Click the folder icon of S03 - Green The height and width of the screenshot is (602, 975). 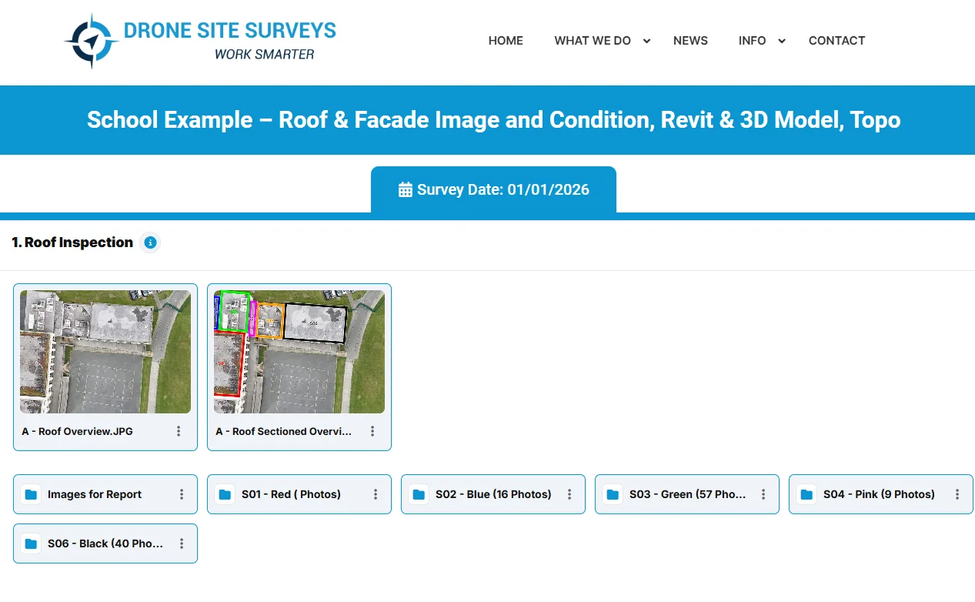(x=613, y=494)
